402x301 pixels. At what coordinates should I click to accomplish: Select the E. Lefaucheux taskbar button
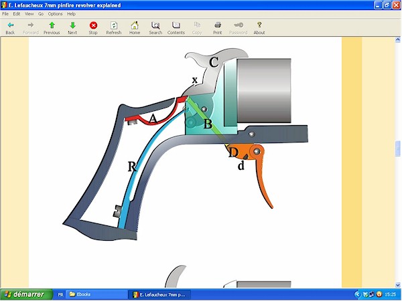[159, 294]
